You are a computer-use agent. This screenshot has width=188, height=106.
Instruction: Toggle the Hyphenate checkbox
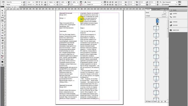coord(163,4)
